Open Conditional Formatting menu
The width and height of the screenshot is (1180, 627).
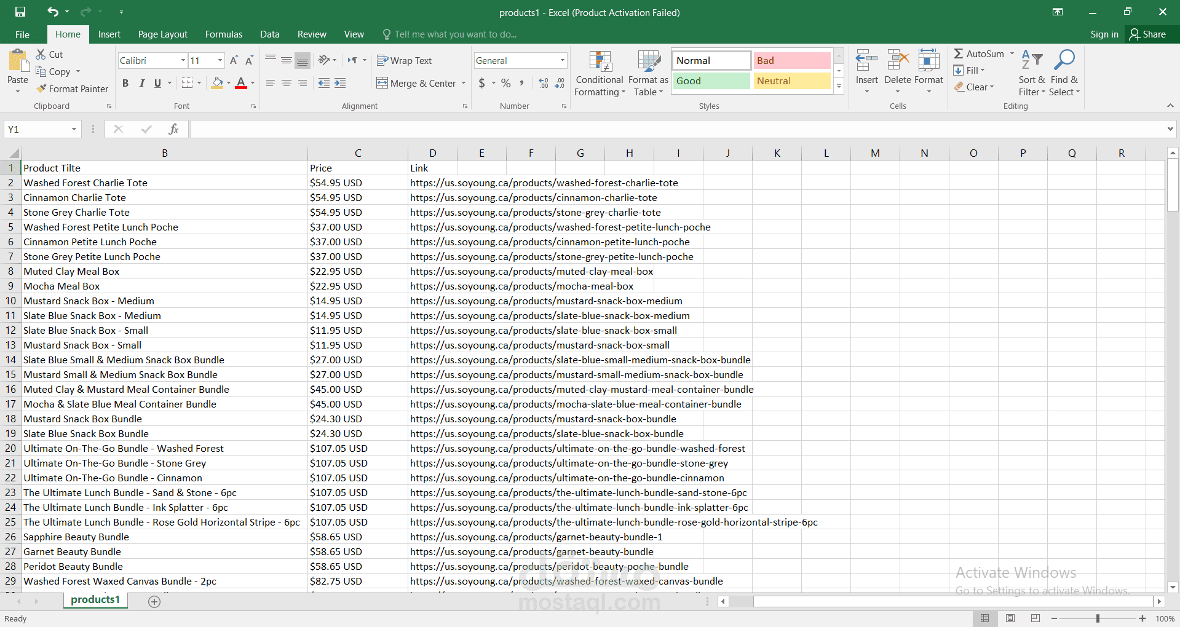pyautogui.click(x=600, y=73)
